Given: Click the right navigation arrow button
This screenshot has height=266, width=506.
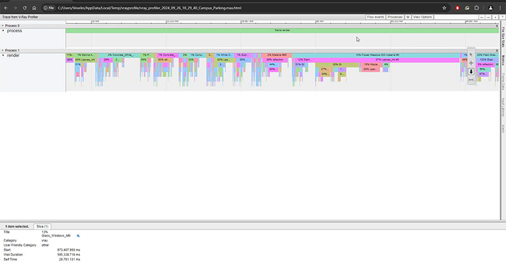Looking at the screenshot, I should tap(488, 17).
